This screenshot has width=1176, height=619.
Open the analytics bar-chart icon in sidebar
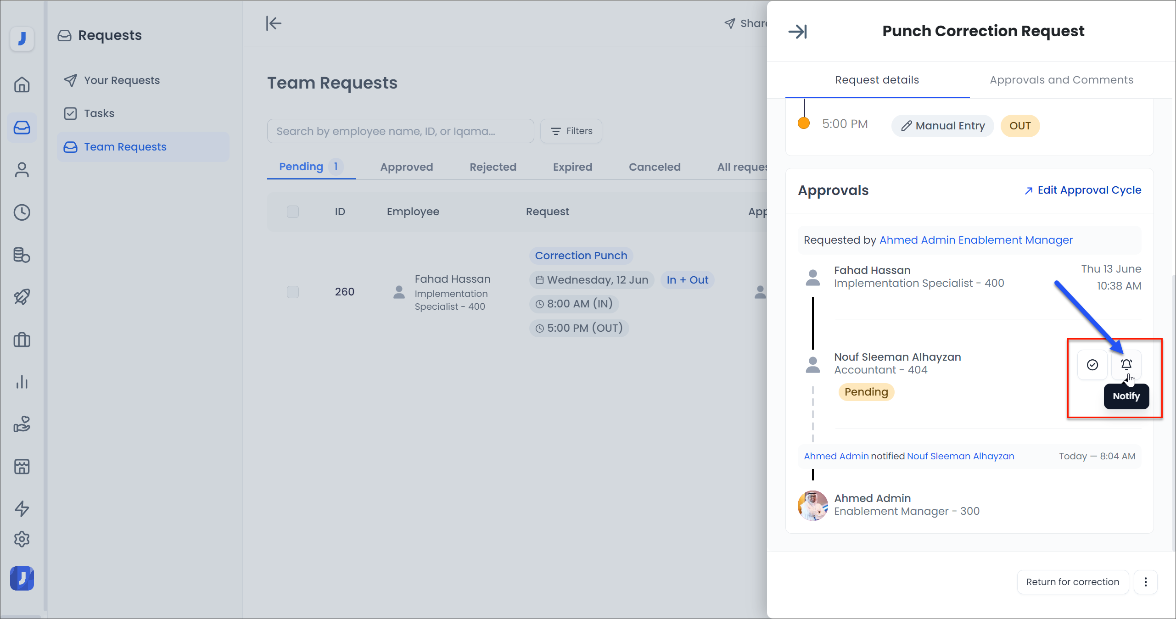pos(22,383)
